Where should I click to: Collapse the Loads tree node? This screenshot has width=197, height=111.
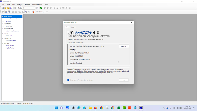point(2,34)
